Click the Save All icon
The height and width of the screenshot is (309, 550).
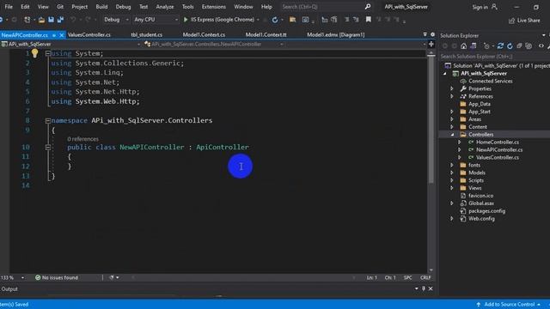(60, 20)
